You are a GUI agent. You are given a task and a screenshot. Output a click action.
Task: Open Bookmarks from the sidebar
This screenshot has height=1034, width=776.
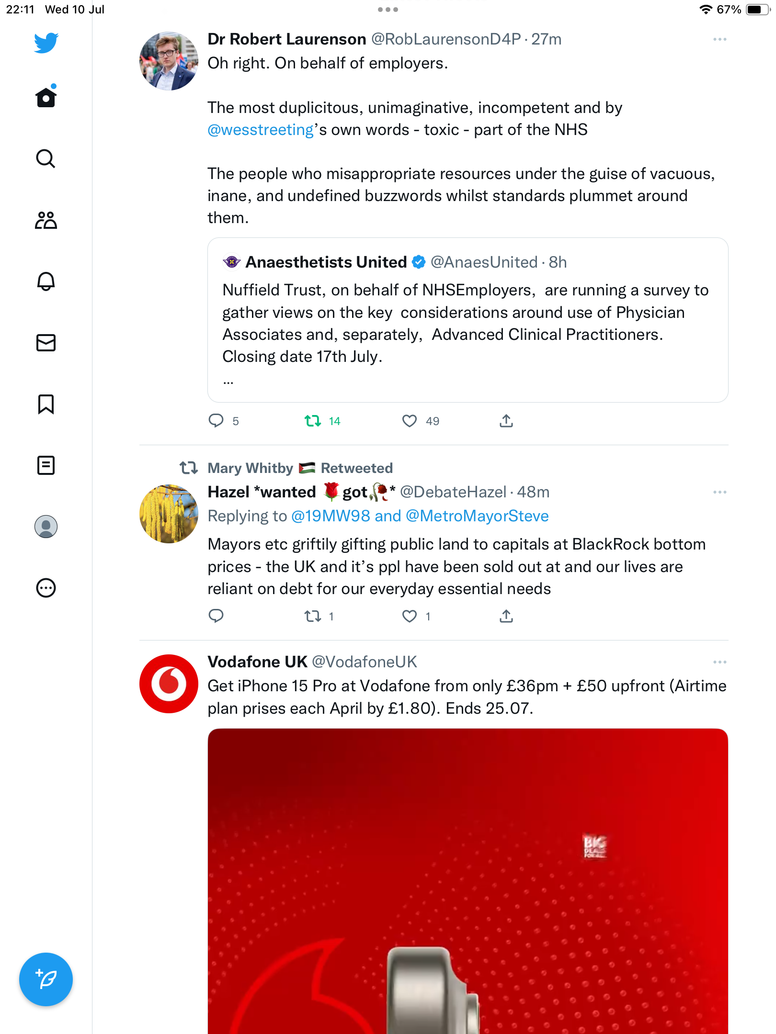[x=46, y=404]
